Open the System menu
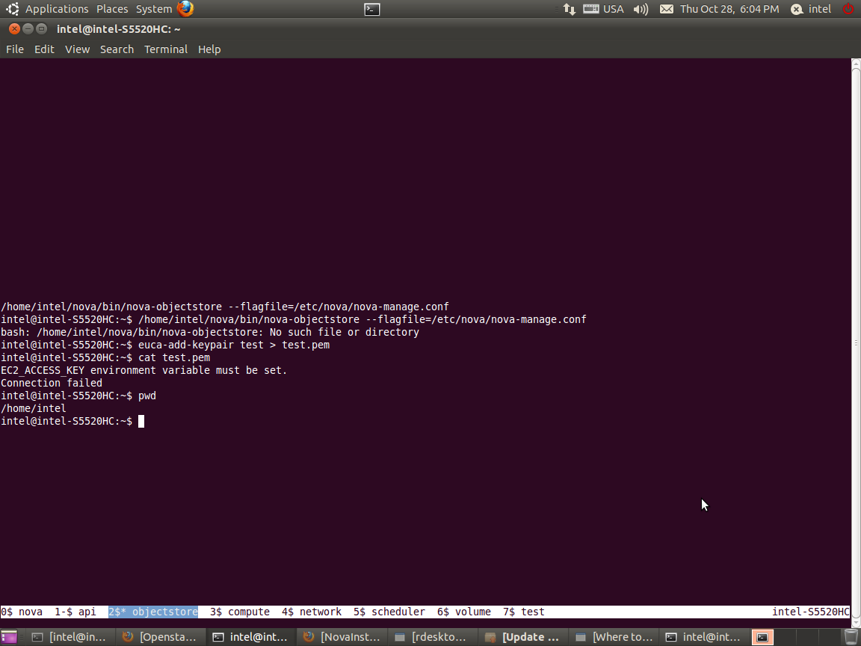This screenshot has height=646, width=861. coord(154,9)
